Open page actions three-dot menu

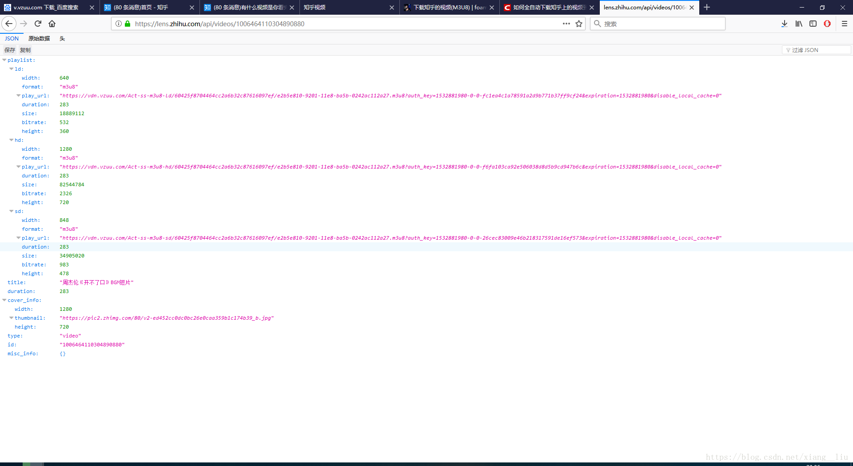coord(566,24)
